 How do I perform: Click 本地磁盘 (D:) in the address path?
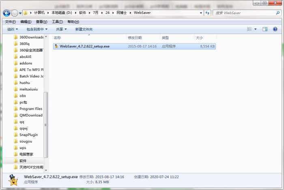(x=62, y=13)
